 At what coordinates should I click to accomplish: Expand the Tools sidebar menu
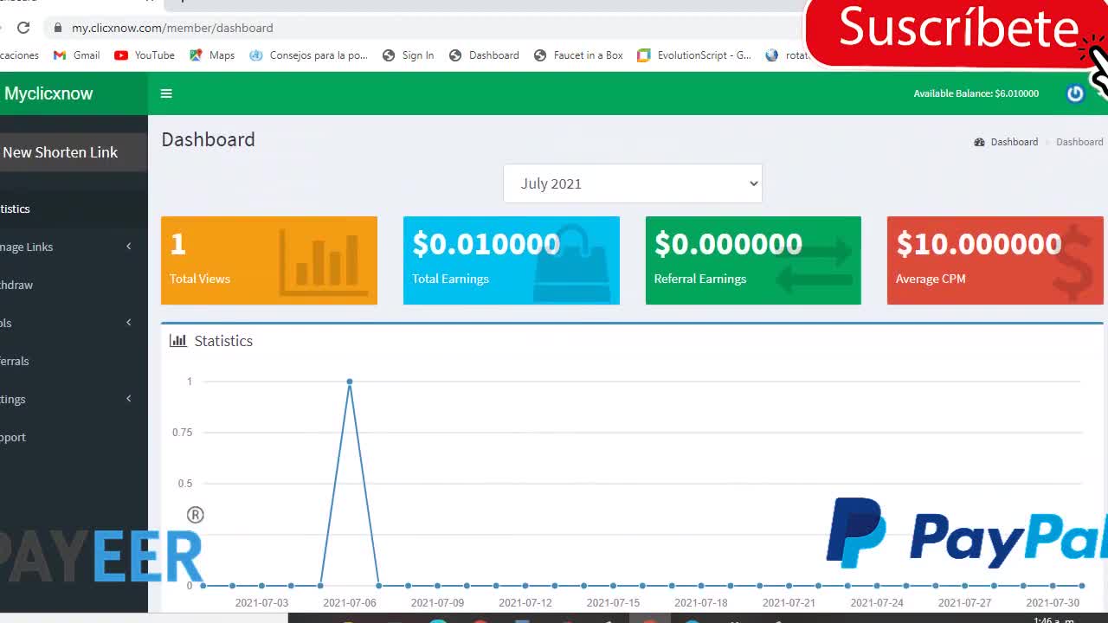pos(74,323)
